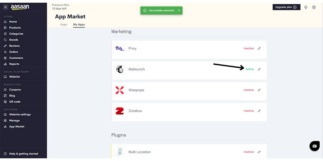This screenshot has height=161, width=323.
Task: Edit the Wisepops app settings pencil
Action: tap(259, 90)
